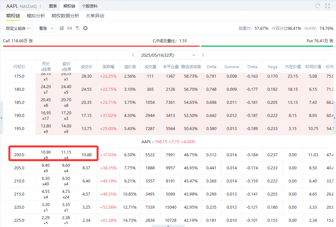This screenshot has height=227, width=336.
Task: Click bid price 10.90 for strike 200.0
Action: [46, 152]
